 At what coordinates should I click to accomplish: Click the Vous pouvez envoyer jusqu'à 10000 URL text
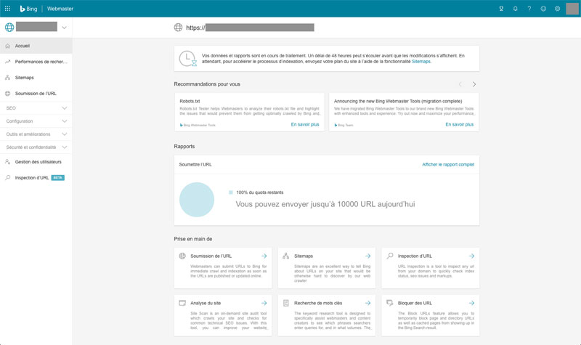325,204
